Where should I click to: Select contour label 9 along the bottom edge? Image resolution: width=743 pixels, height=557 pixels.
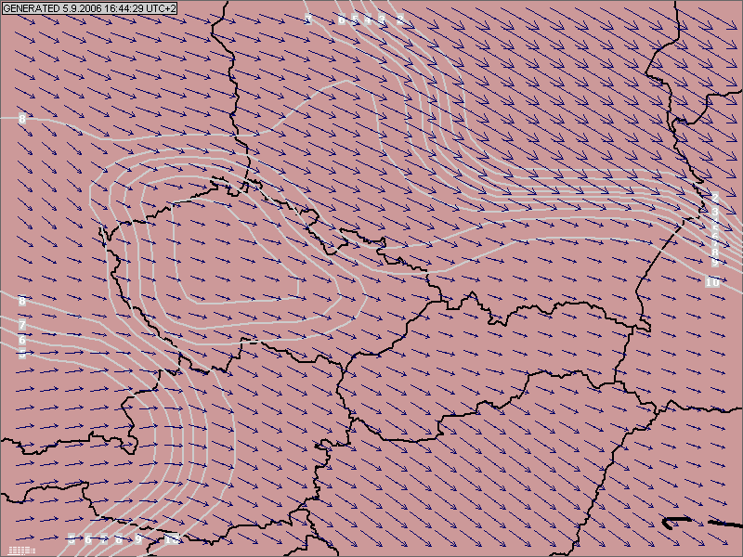point(137,539)
